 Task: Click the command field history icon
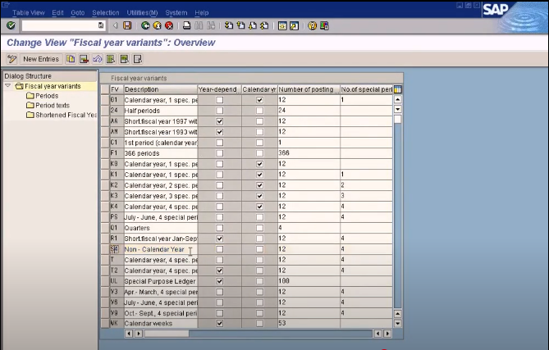101,25
